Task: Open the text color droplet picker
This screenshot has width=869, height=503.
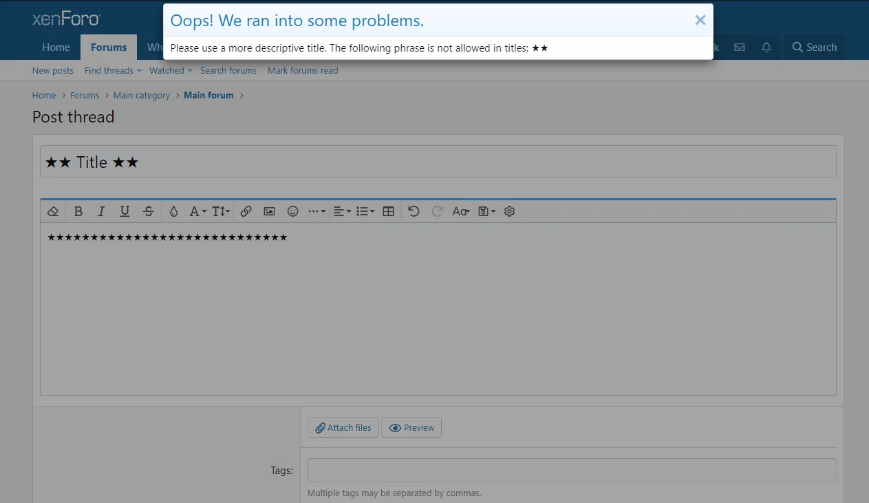Action: [x=173, y=212]
